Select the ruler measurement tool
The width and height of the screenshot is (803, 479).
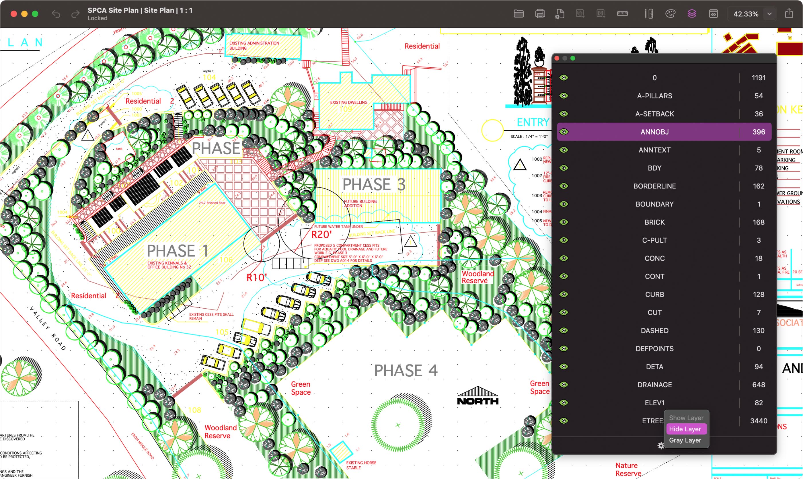point(622,13)
